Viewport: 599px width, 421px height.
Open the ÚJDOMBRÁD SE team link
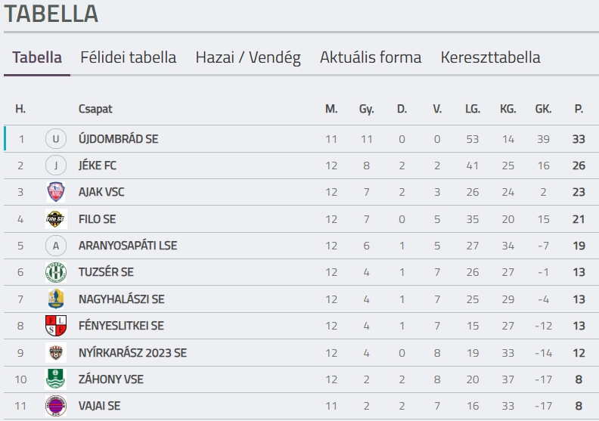coord(118,139)
